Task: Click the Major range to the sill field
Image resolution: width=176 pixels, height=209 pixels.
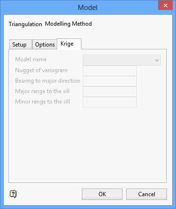Action: pos(110,92)
